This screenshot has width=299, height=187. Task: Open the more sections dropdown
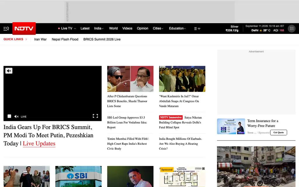(197, 29)
